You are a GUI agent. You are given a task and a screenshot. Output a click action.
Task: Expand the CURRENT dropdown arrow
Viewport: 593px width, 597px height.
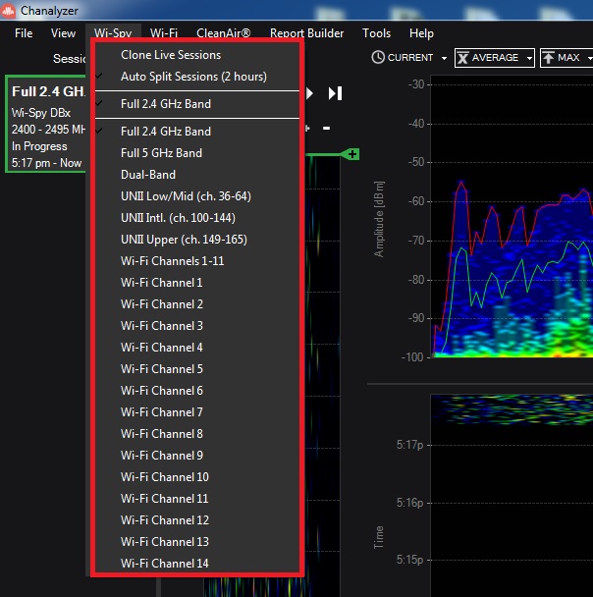click(444, 59)
